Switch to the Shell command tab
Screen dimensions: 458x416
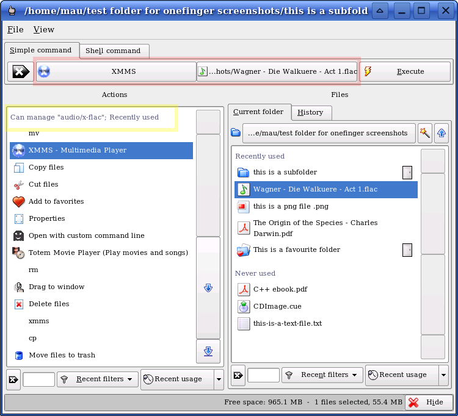(x=113, y=51)
